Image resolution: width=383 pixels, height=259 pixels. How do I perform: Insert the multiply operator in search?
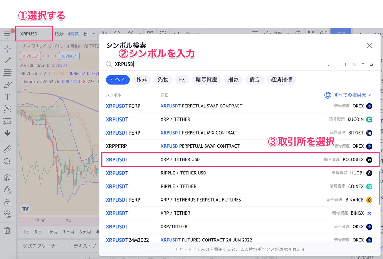click(x=354, y=64)
